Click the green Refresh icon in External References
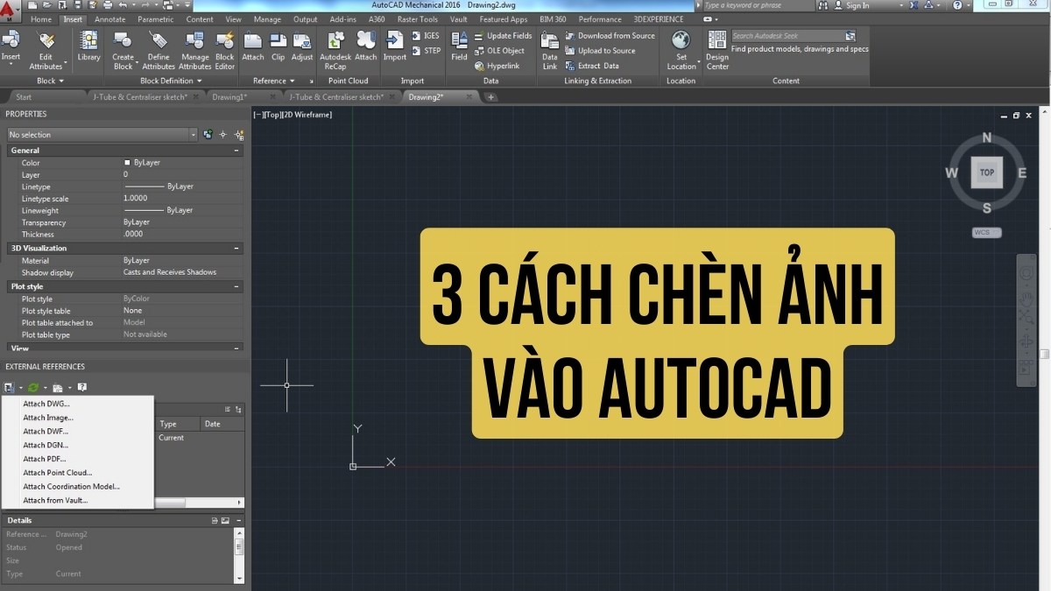The image size is (1051, 591). [x=32, y=386]
